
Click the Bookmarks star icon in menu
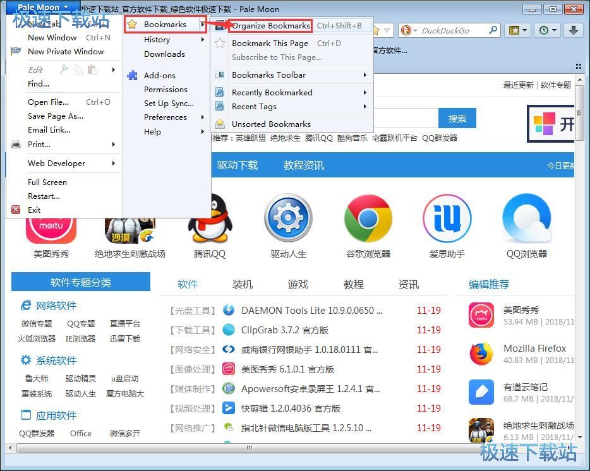pyautogui.click(x=132, y=25)
